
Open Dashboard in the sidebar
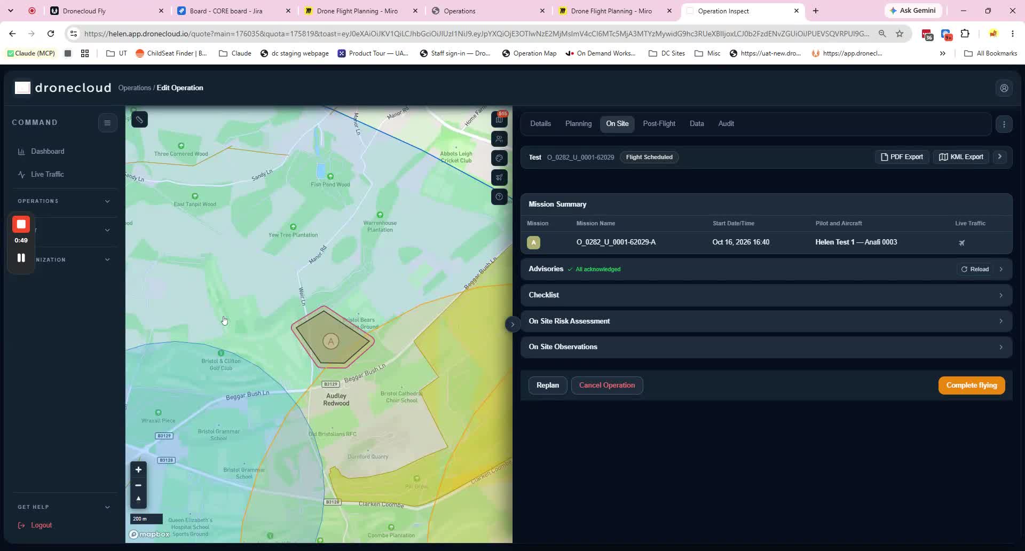(48, 152)
